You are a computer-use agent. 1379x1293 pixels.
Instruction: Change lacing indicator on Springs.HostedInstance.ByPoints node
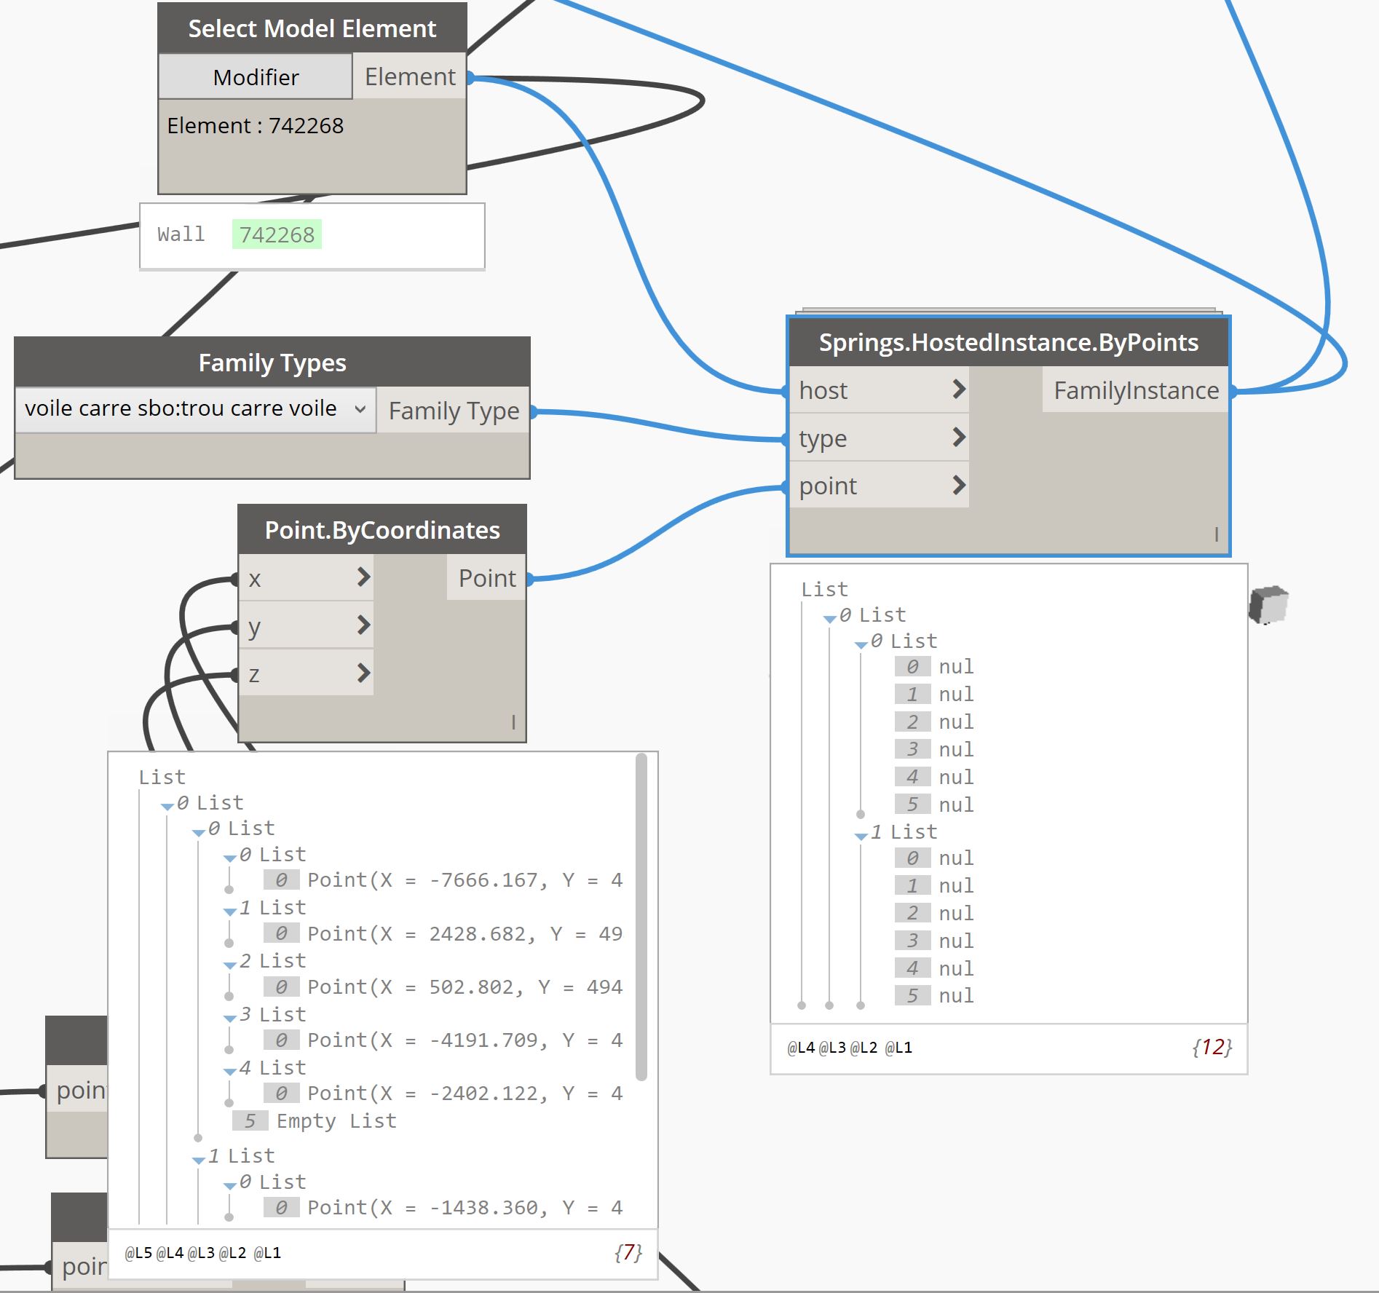click(1214, 534)
